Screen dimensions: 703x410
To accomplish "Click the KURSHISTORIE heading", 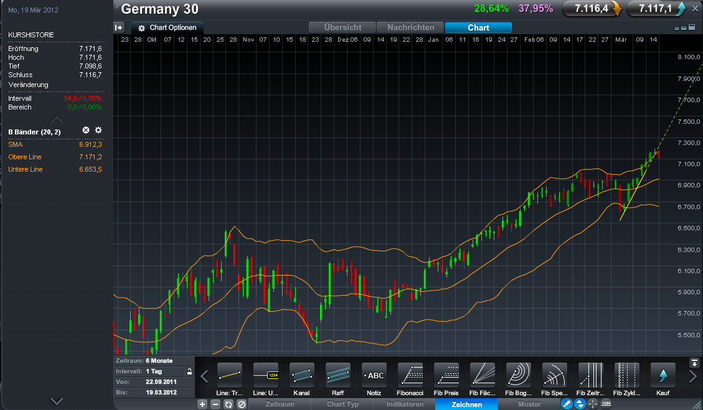I will (x=31, y=35).
